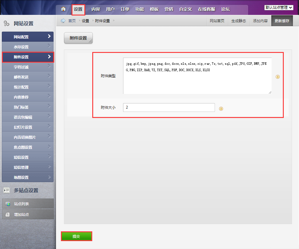Click the gears icon next to 网站设置
Viewport: 299px width, 249px height.
6,23
